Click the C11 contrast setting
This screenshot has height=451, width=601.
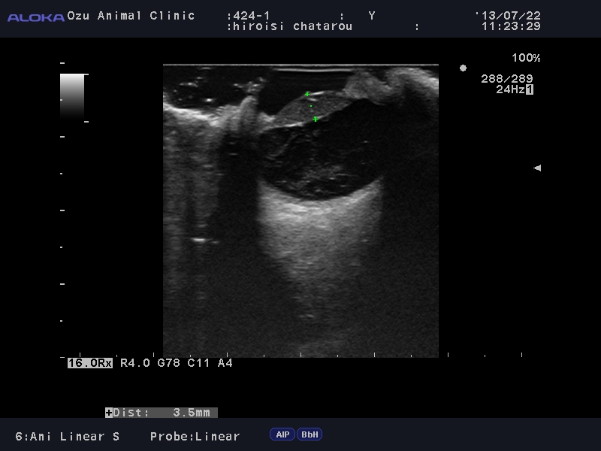pyautogui.click(x=198, y=363)
